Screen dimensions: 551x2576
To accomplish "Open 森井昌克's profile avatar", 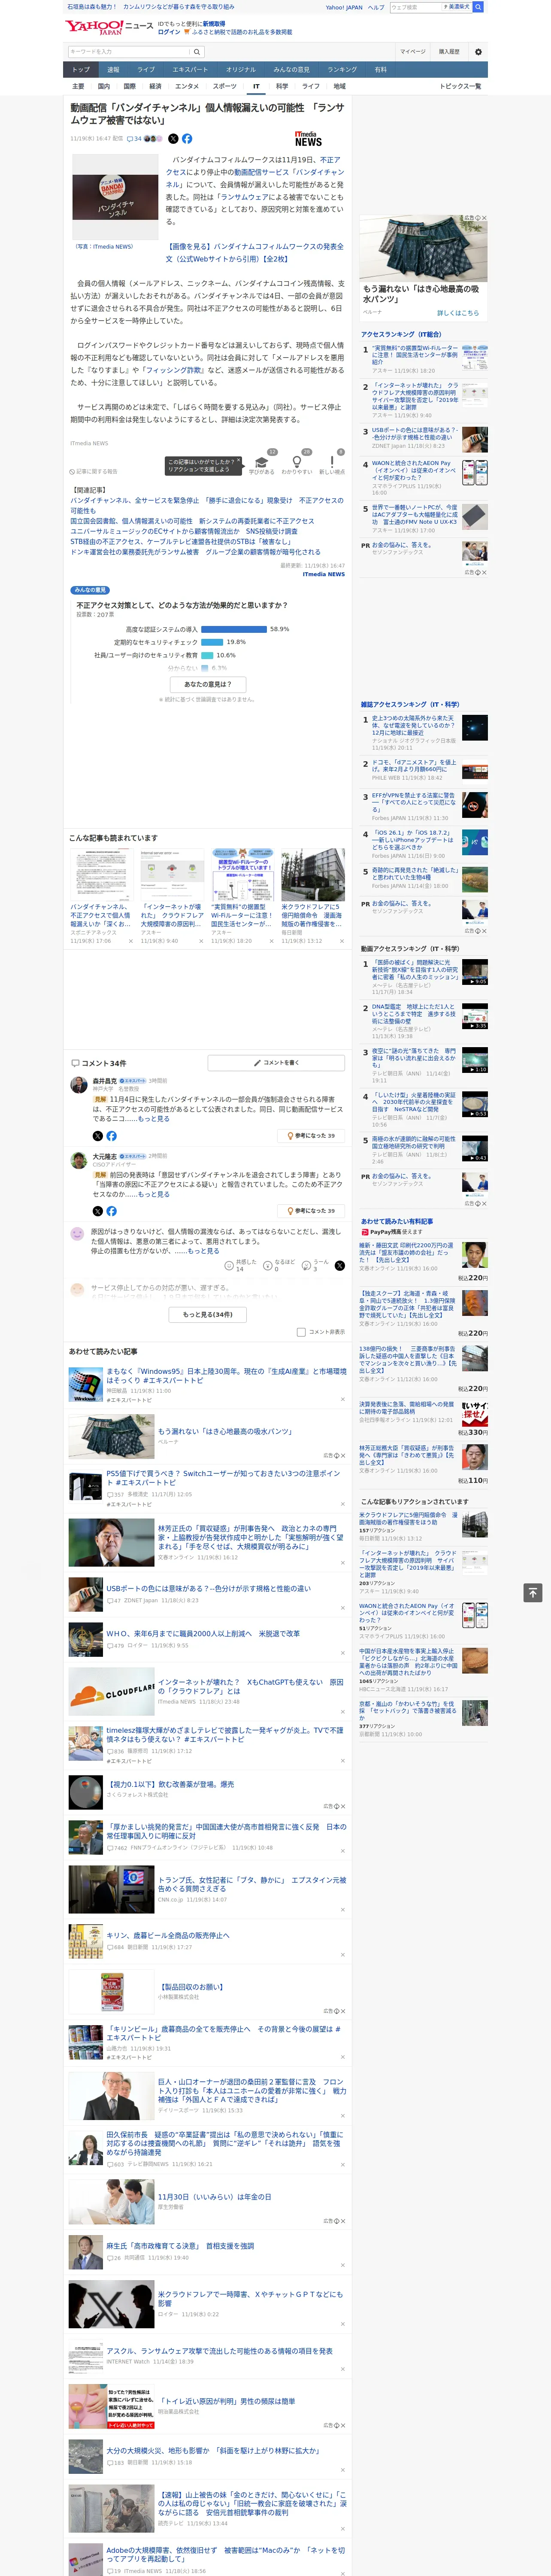I will pyautogui.click(x=78, y=1085).
